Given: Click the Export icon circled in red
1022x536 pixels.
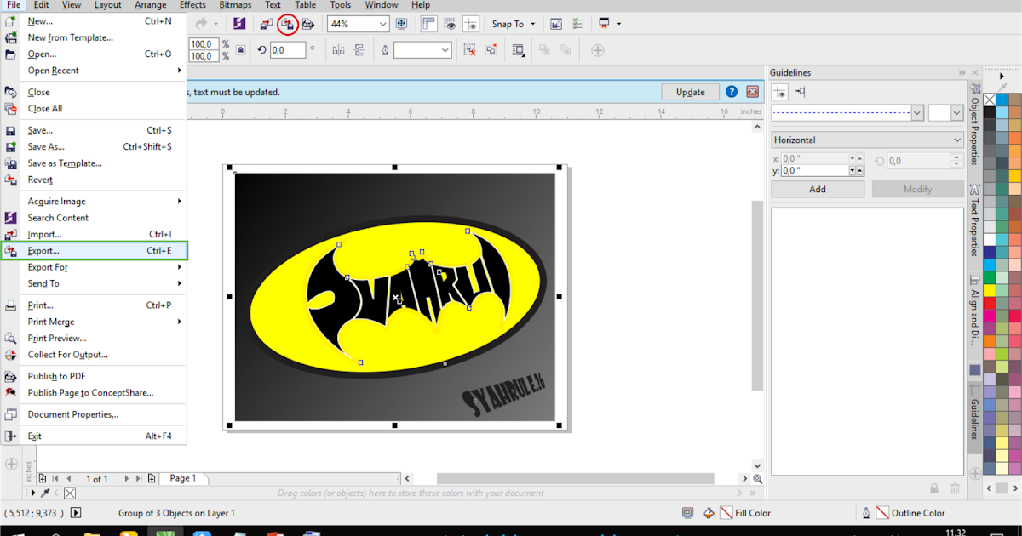Looking at the screenshot, I should (x=288, y=24).
